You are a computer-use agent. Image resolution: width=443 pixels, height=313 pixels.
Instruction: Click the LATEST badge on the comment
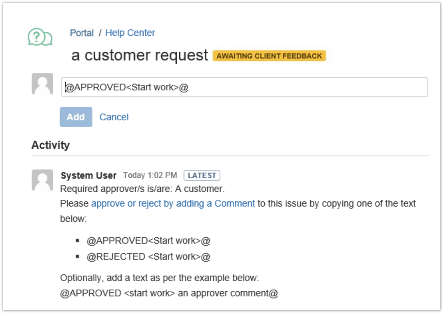(x=202, y=175)
